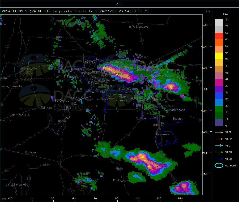The width and height of the screenshot is (239, 202).
Task: Select the tan 45–48 dBZ swatch
Action: tap(219, 69)
